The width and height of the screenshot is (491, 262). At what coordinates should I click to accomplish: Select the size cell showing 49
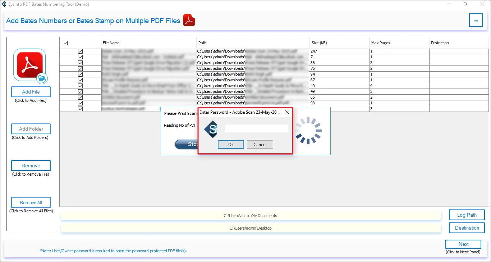(340, 91)
